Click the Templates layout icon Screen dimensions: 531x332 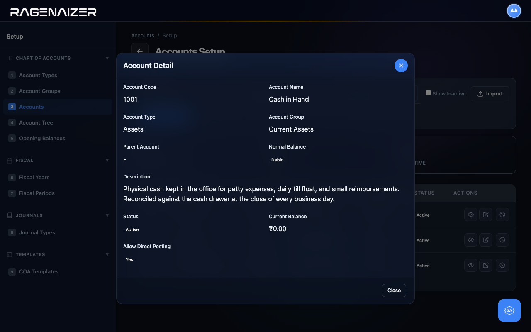pos(10,254)
